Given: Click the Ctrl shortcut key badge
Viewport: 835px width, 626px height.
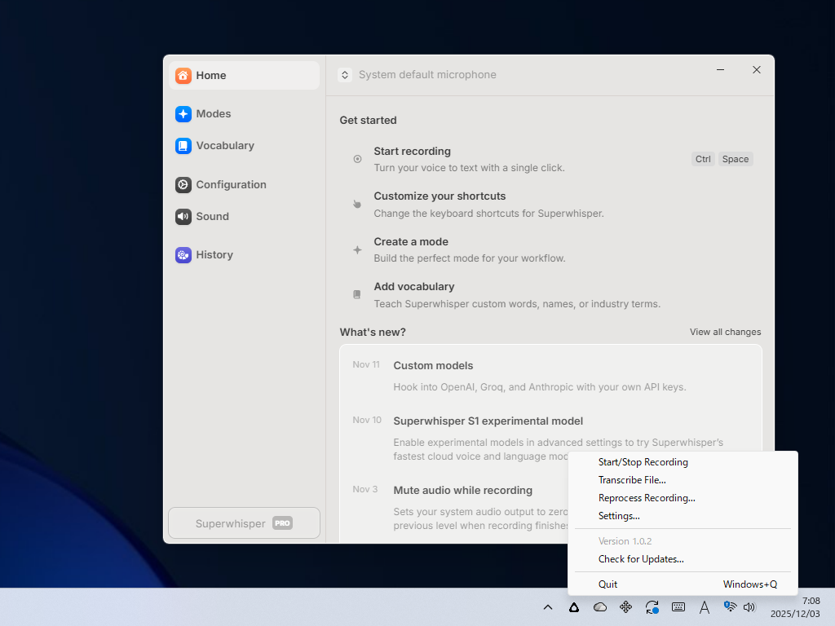Looking at the screenshot, I should tap(703, 159).
